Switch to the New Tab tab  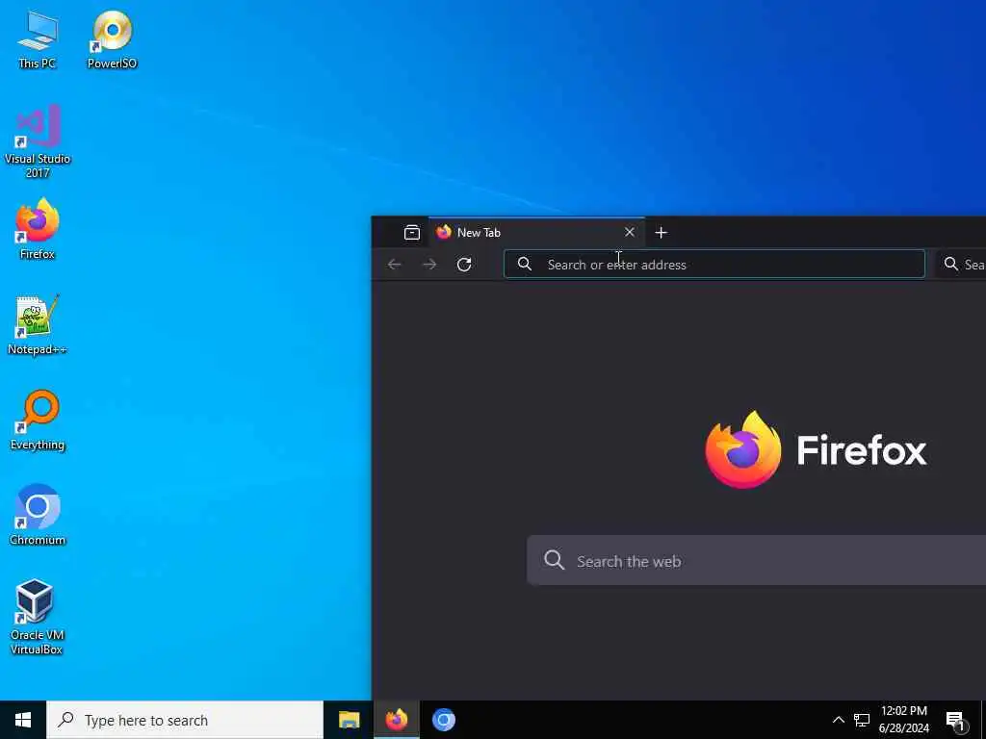[536, 233]
